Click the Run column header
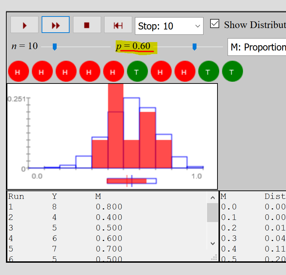 point(16,196)
